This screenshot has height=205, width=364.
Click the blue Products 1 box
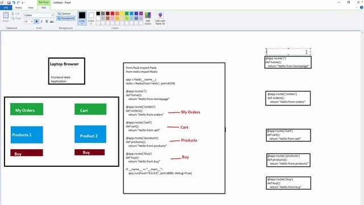(x=27, y=134)
